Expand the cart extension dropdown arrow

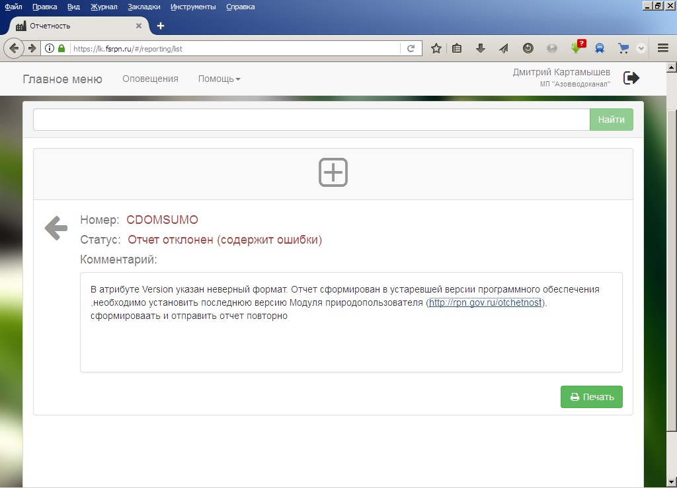641,48
